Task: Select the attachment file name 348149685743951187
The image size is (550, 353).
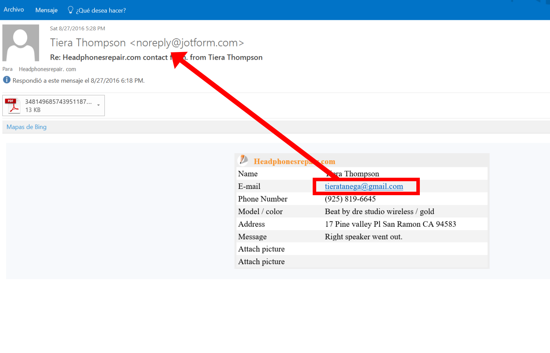Action: tap(58, 102)
